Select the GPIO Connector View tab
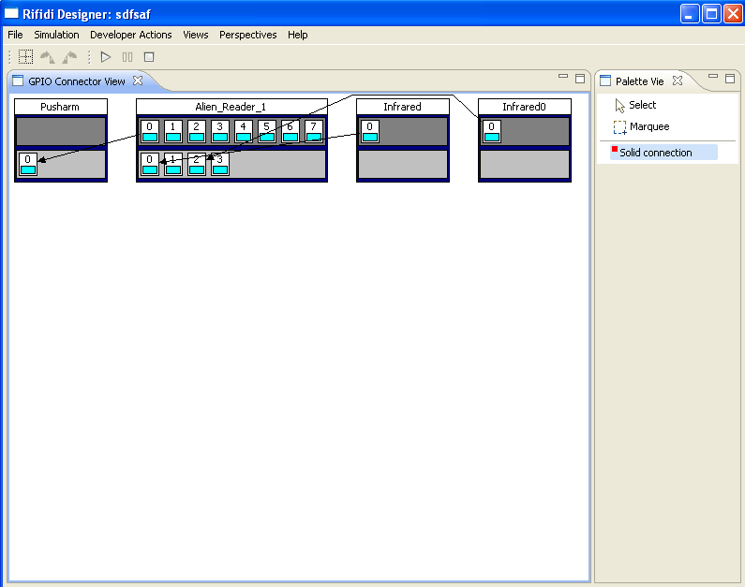This screenshot has width=745, height=587. click(x=77, y=81)
